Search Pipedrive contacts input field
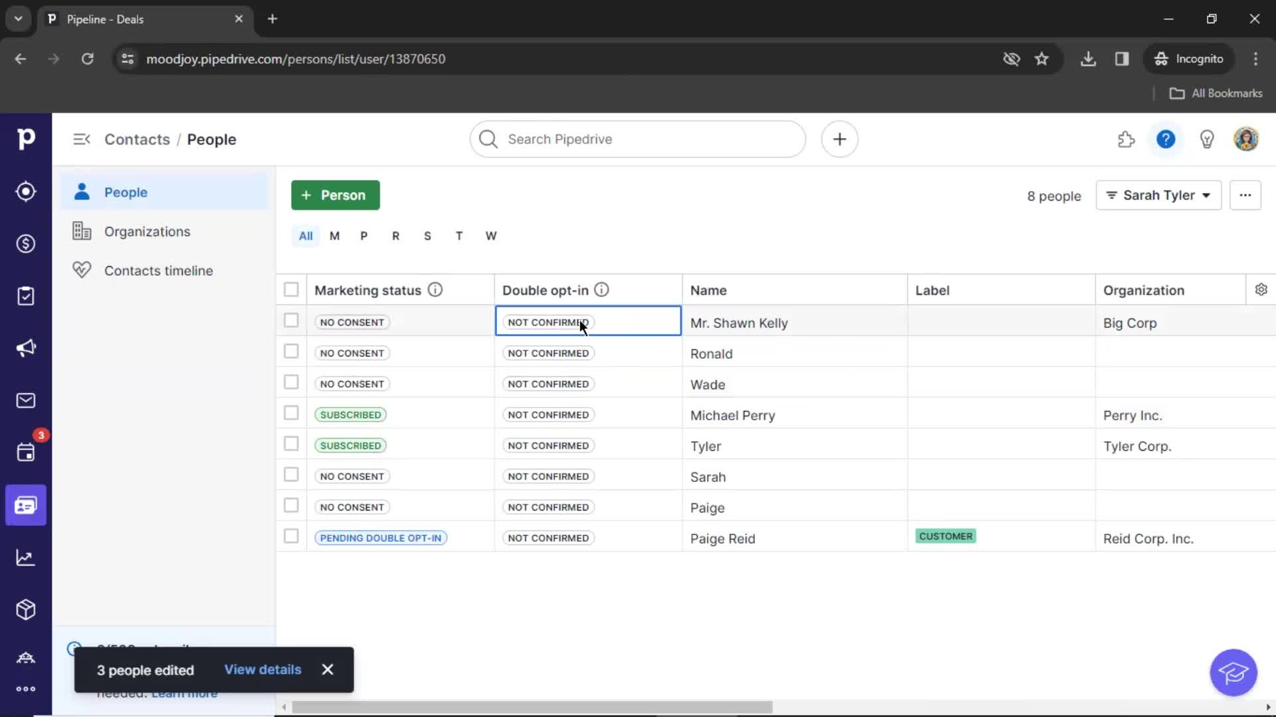The height and width of the screenshot is (717, 1276). tap(639, 139)
